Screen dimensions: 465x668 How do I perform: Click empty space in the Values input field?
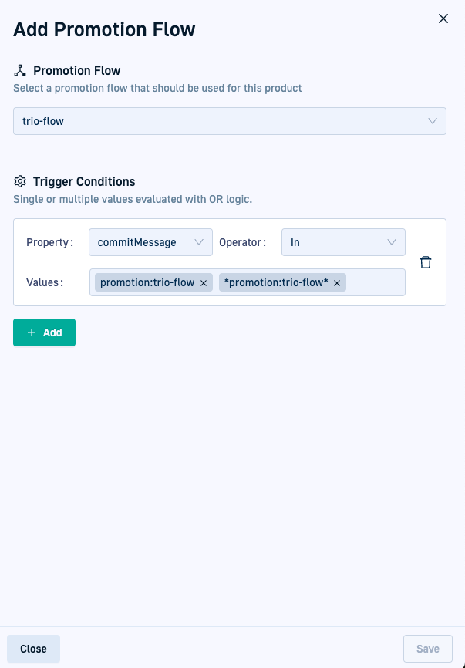click(375, 282)
